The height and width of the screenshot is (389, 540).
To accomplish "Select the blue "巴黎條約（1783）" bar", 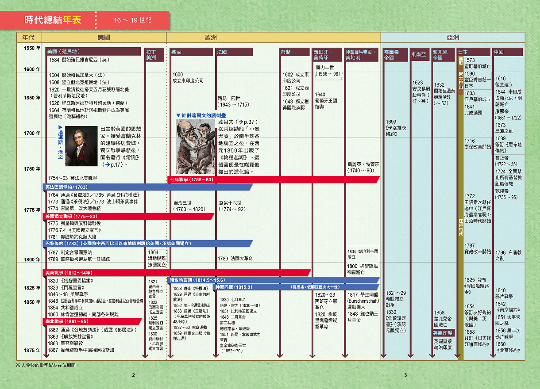I will click(148, 244).
